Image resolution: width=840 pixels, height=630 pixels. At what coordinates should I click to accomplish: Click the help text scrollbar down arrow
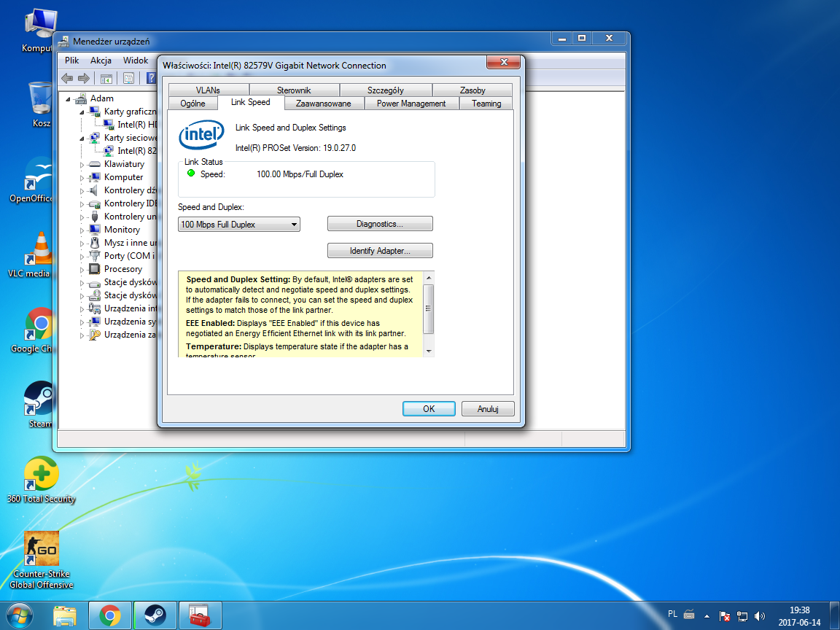[x=429, y=351]
